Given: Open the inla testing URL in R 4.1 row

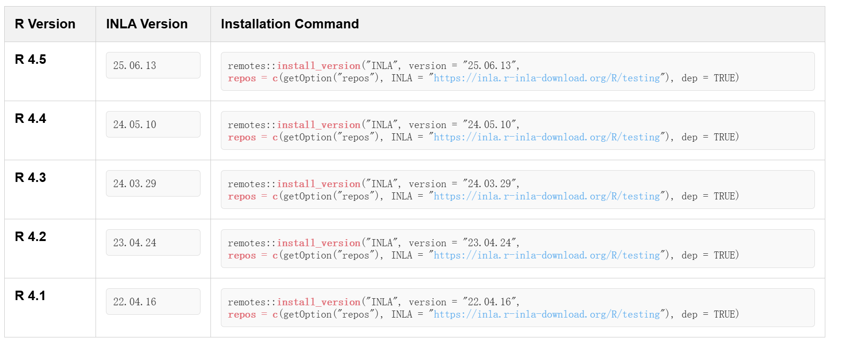Looking at the screenshot, I should coord(547,315).
